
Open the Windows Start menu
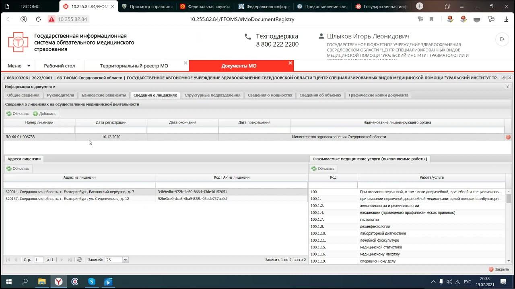pos(8,282)
